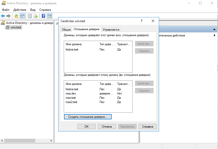The image size is (218, 149).
Task: Open the Файл menu
Action: 6,10
